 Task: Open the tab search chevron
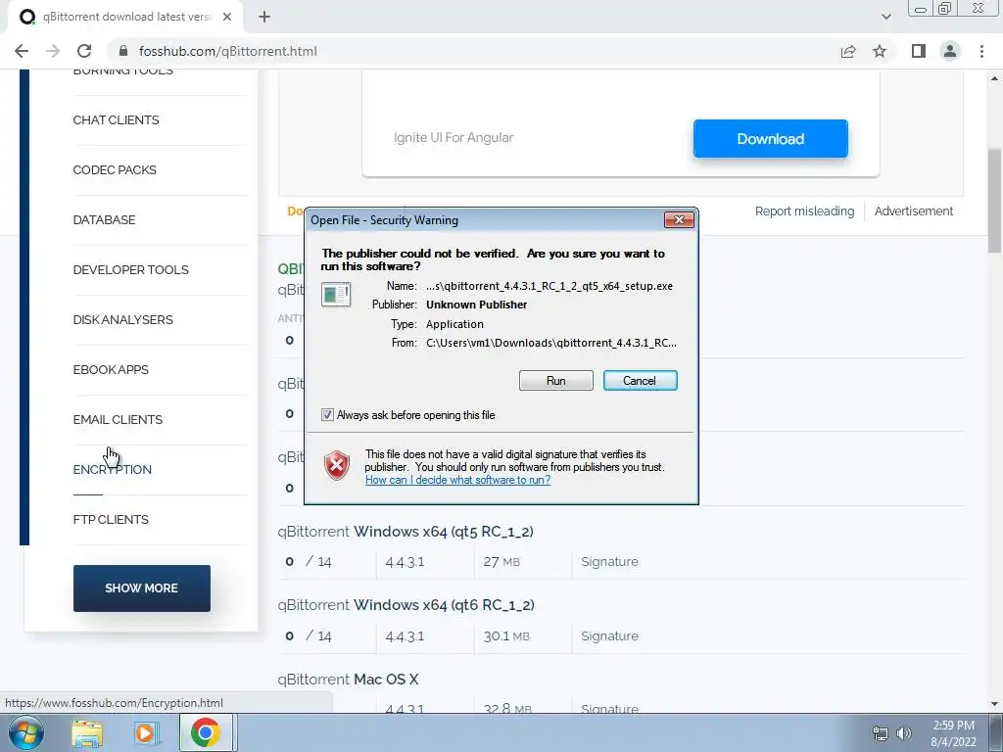(x=885, y=18)
